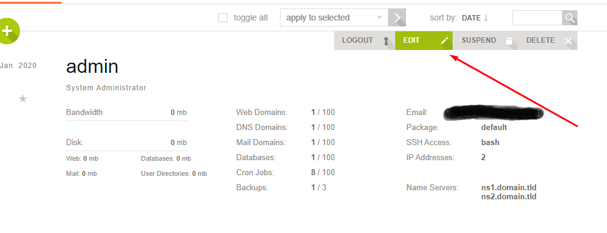
Task: Click the DELETE button label
Action: point(541,40)
